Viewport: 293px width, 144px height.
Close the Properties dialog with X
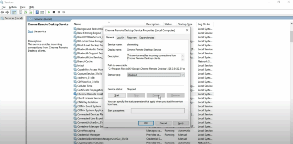187,30
